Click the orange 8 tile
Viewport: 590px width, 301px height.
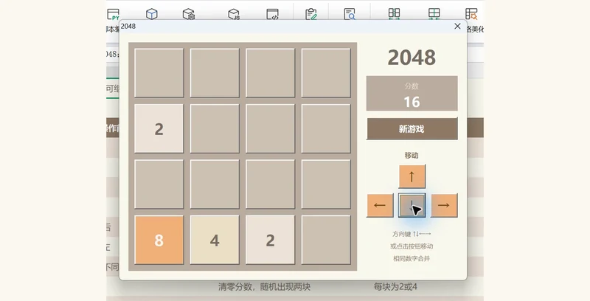159,240
